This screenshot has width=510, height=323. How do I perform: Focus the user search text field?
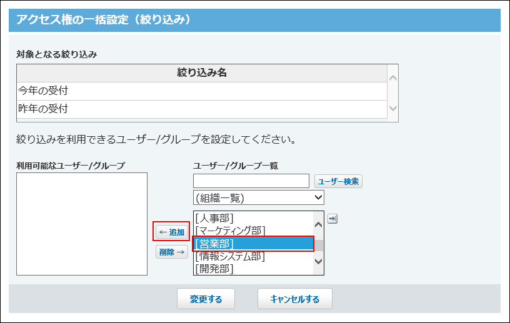pos(251,181)
